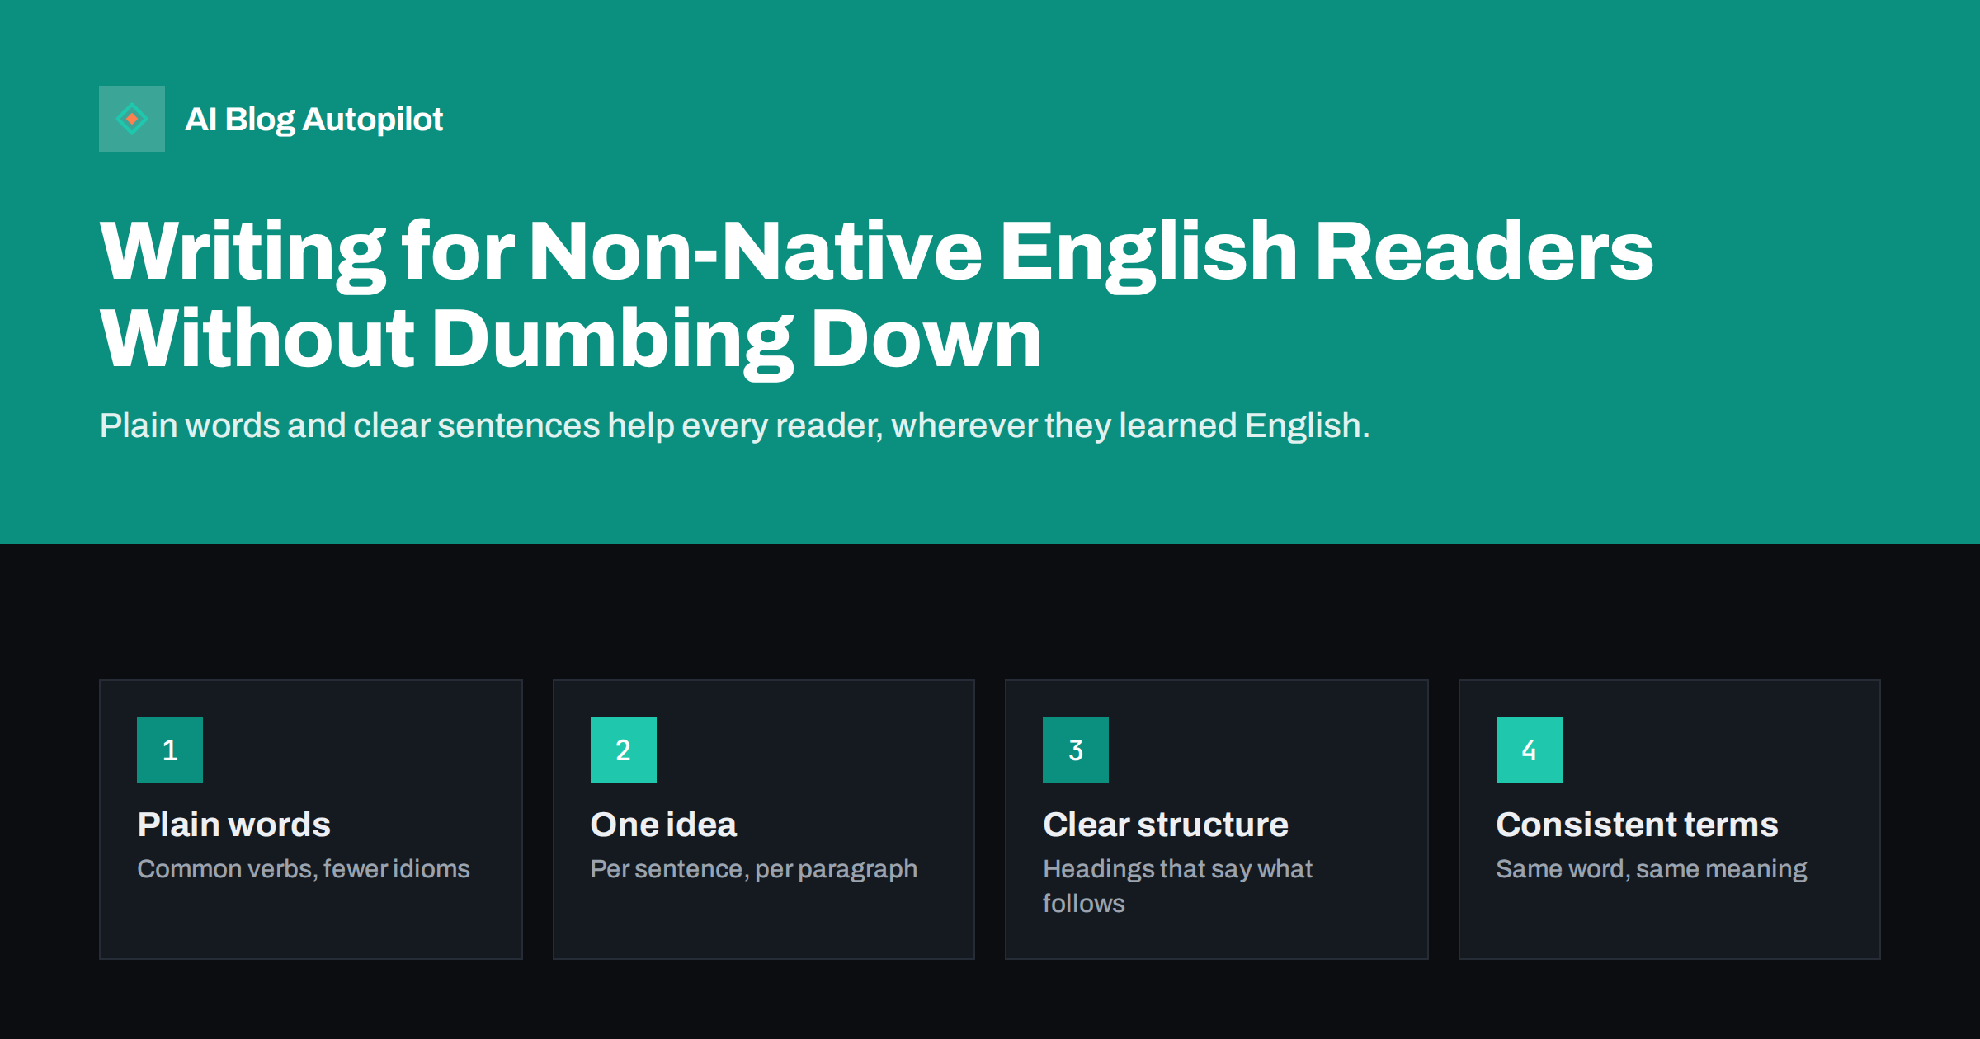Viewport: 1980px width, 1039px height.
Task: Select the One idea card title
Action: (x=663, y=825)
